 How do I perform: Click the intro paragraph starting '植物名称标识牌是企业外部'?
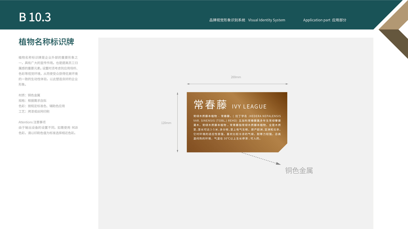point(48,71)
